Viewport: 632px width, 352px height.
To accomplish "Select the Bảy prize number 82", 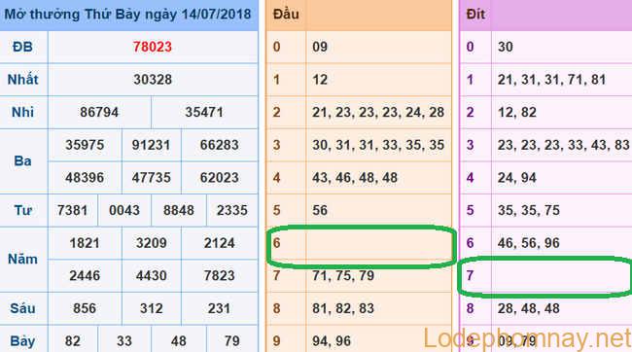I will tap(73, 341).
